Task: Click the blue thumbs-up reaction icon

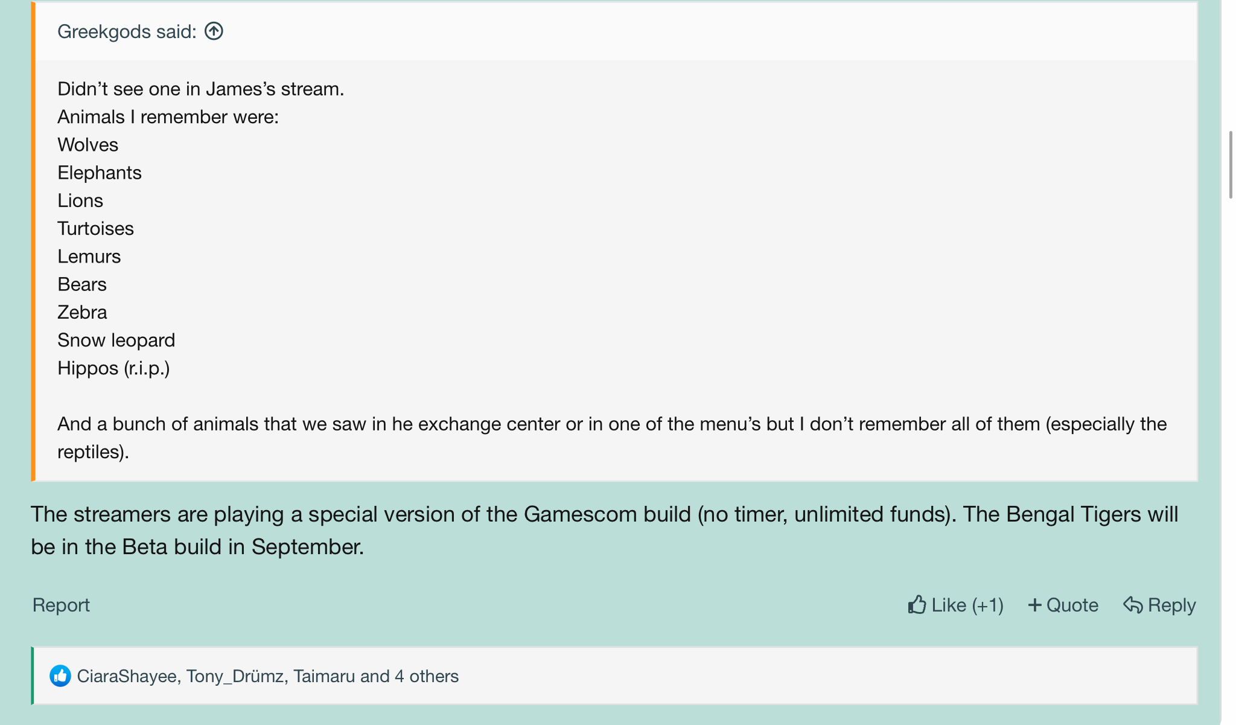Action: tap(60, 676)
